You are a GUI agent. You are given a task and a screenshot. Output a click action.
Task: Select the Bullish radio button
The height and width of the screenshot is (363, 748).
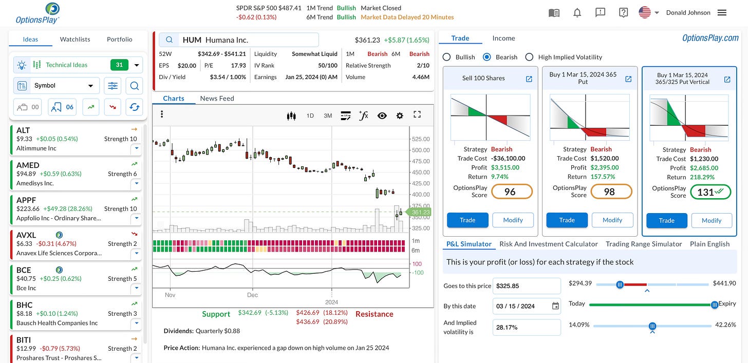446,57
